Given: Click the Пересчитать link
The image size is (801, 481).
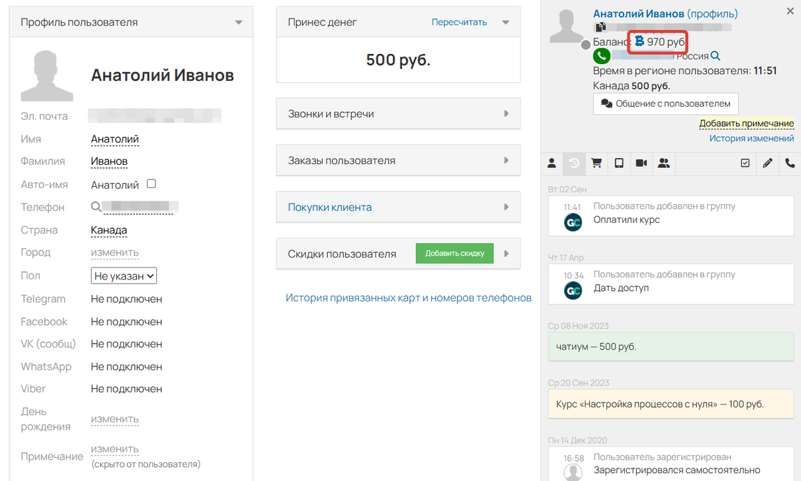Looking at the screenshot, I should coord(459,23).
